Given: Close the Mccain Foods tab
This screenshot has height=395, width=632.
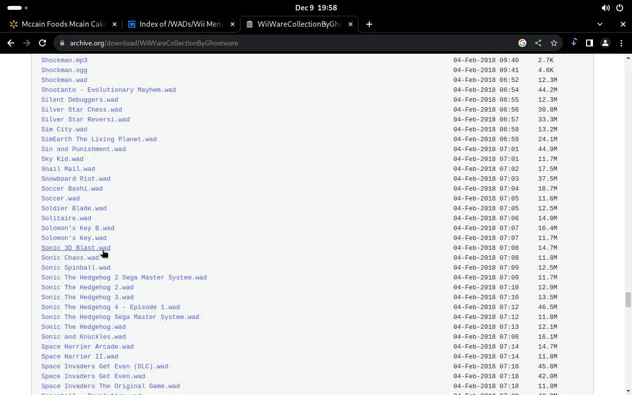Looking at the screenshot, I should [x=115, y=24].
